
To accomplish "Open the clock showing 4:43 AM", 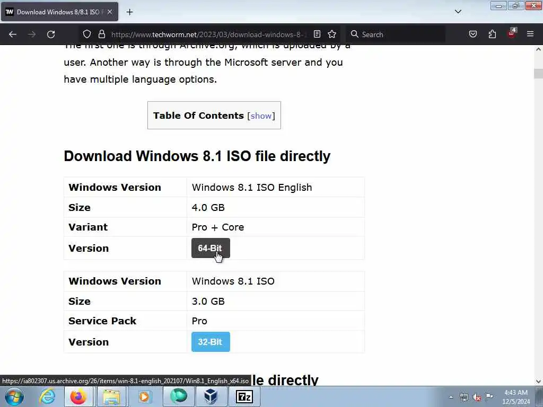I will [516, 397].
